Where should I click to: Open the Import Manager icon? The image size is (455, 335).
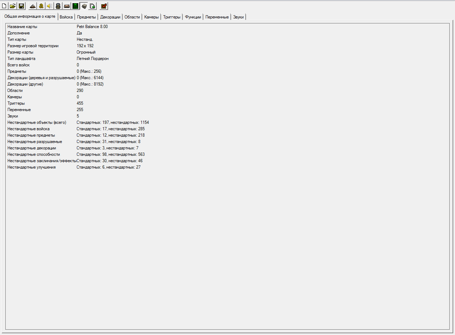click(x=92, y=6)
